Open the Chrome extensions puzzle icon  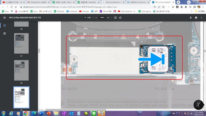coord(186,7)
